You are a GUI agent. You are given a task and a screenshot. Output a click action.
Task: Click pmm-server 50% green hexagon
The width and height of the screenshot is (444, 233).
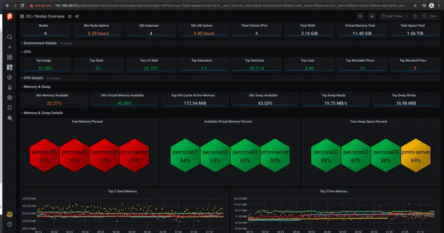275,155
